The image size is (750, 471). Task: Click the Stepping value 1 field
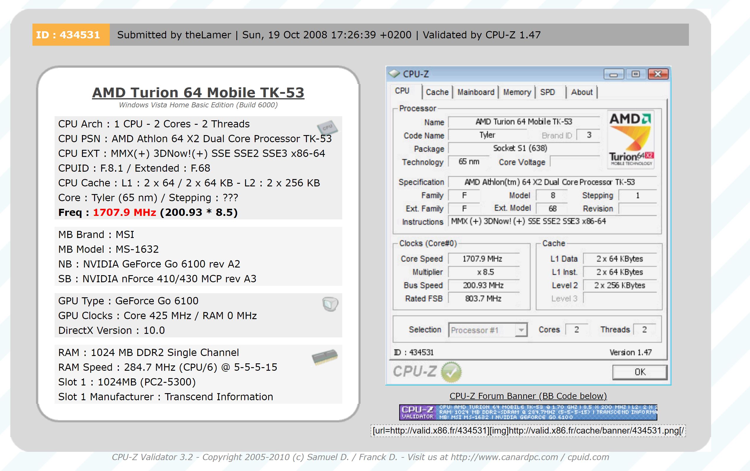tap(638, 196)
